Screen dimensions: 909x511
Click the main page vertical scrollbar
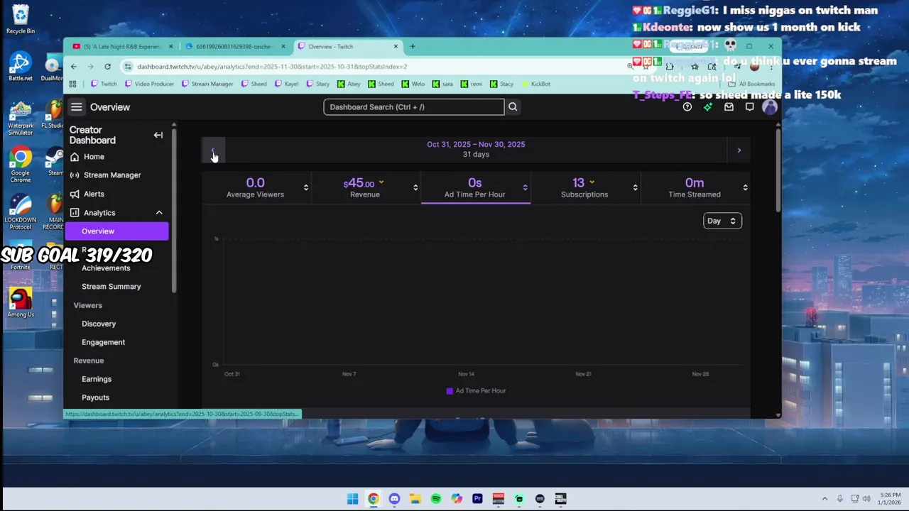778,170
